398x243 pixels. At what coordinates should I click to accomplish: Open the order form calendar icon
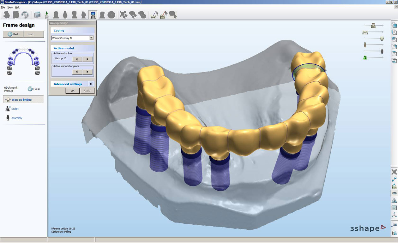(38, 15)
